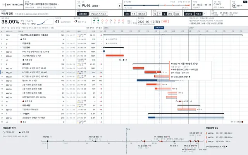Viewport: 248px width, 155px height.
Task: Switch to the 간트 view tab
Action: point(127,14)
